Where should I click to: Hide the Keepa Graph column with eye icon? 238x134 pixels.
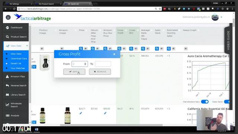(x=186, y=49)
